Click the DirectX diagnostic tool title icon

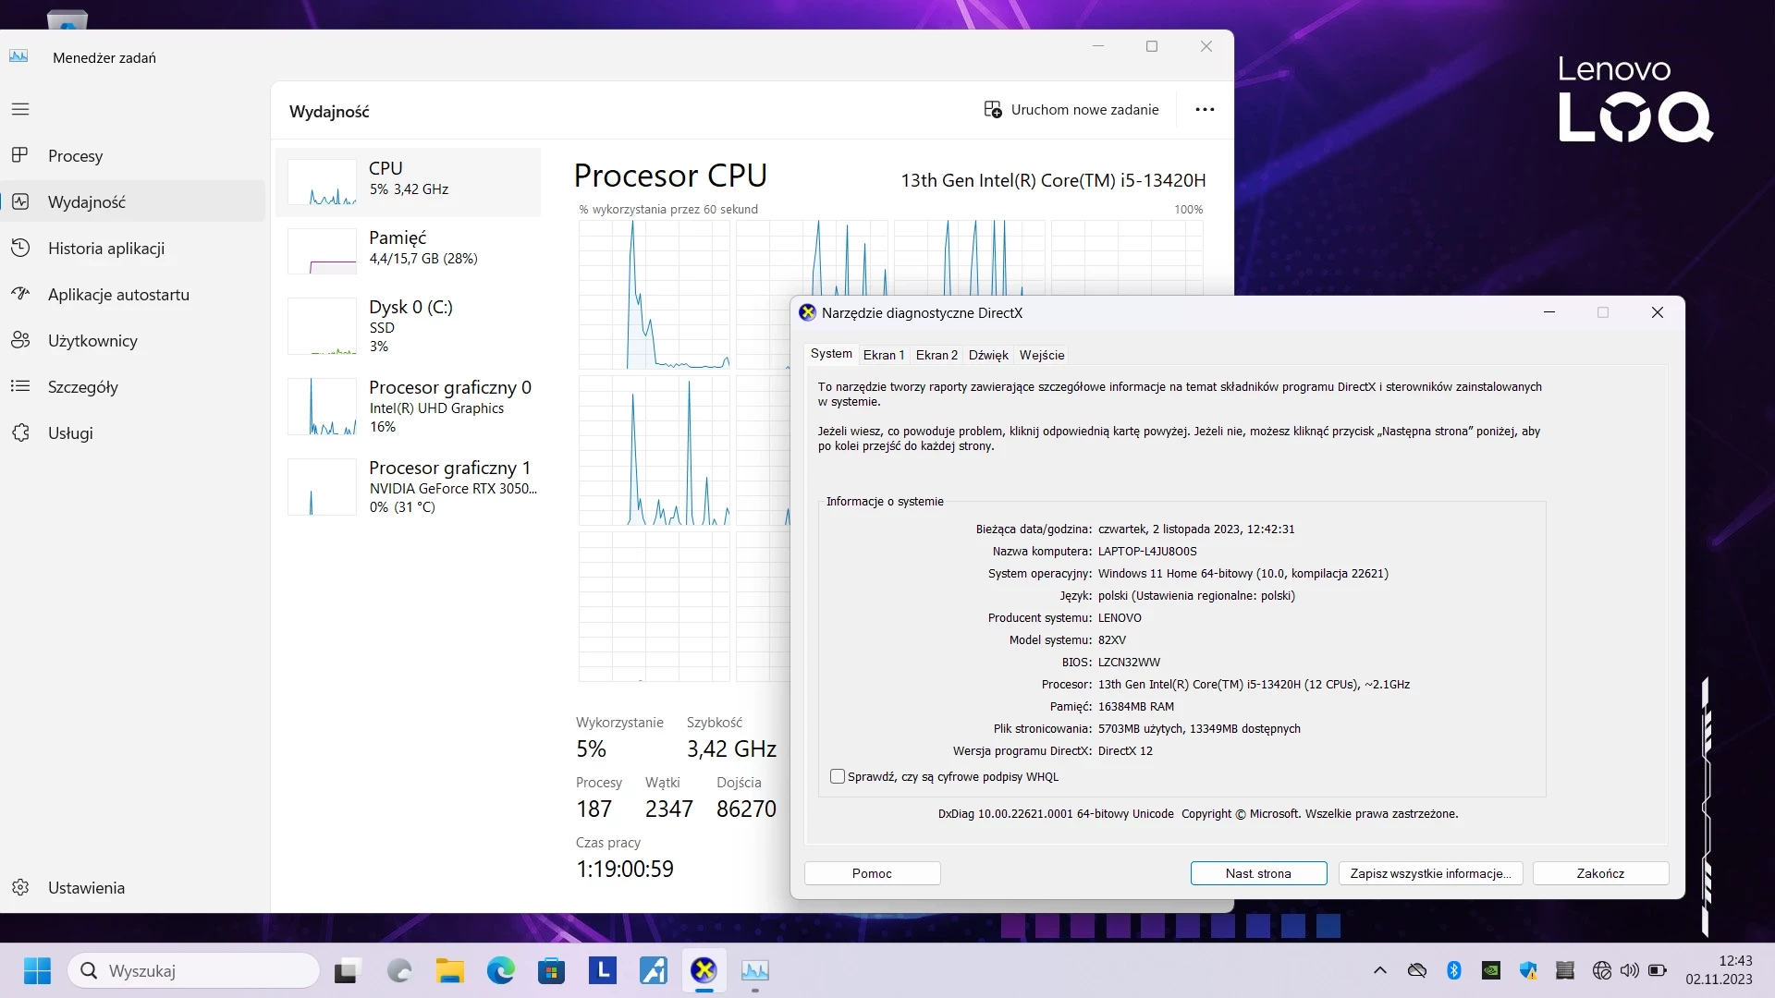pyautogui.click(x=807, y=312)
